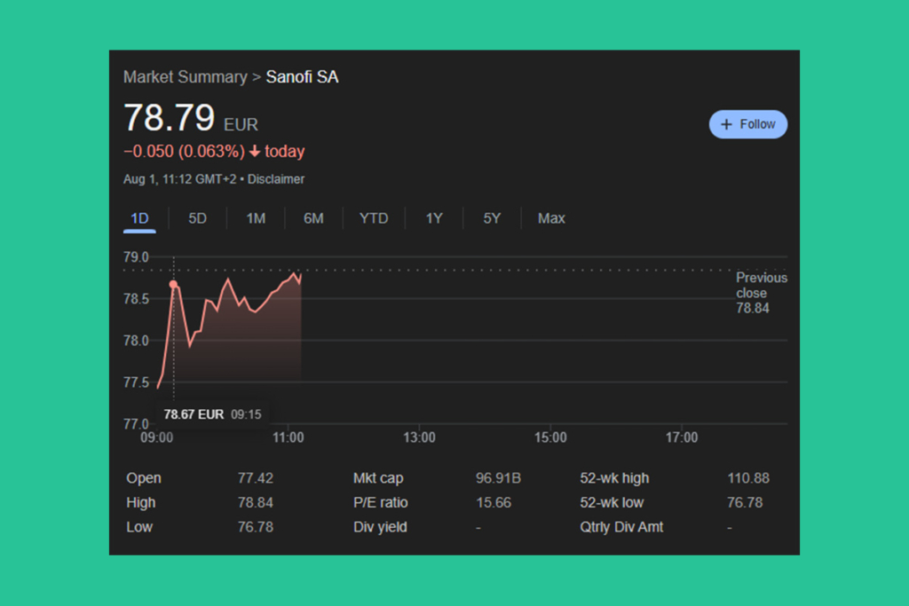Click the Previous close 78.84 label
The width and height of the screenshot is (909, 606).
(x=760, y=293)
